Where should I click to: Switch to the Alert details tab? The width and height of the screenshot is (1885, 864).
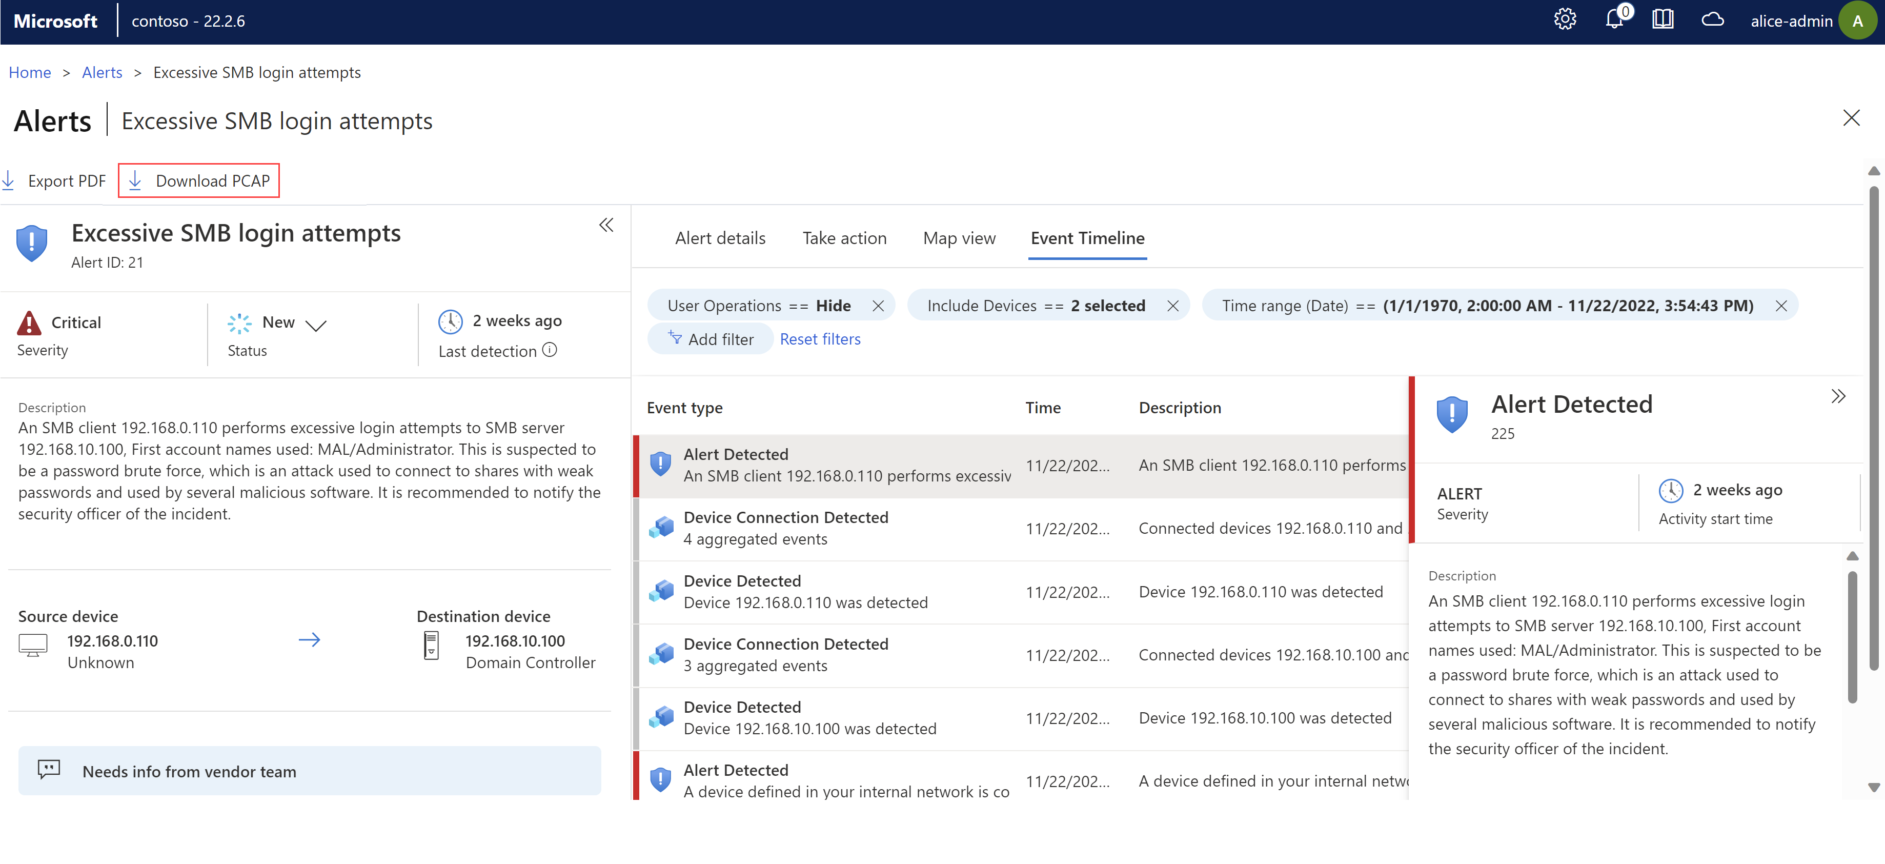tap(720, 237)
